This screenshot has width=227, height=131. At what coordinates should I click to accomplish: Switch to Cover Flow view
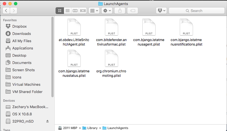[x=83, y=11]
